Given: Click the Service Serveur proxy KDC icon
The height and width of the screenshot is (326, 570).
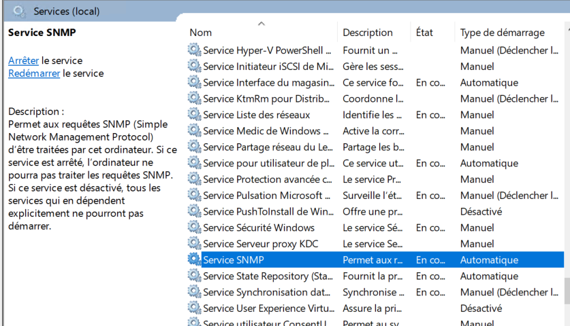Looking at the screenshot, I should (x=194, y=244).
